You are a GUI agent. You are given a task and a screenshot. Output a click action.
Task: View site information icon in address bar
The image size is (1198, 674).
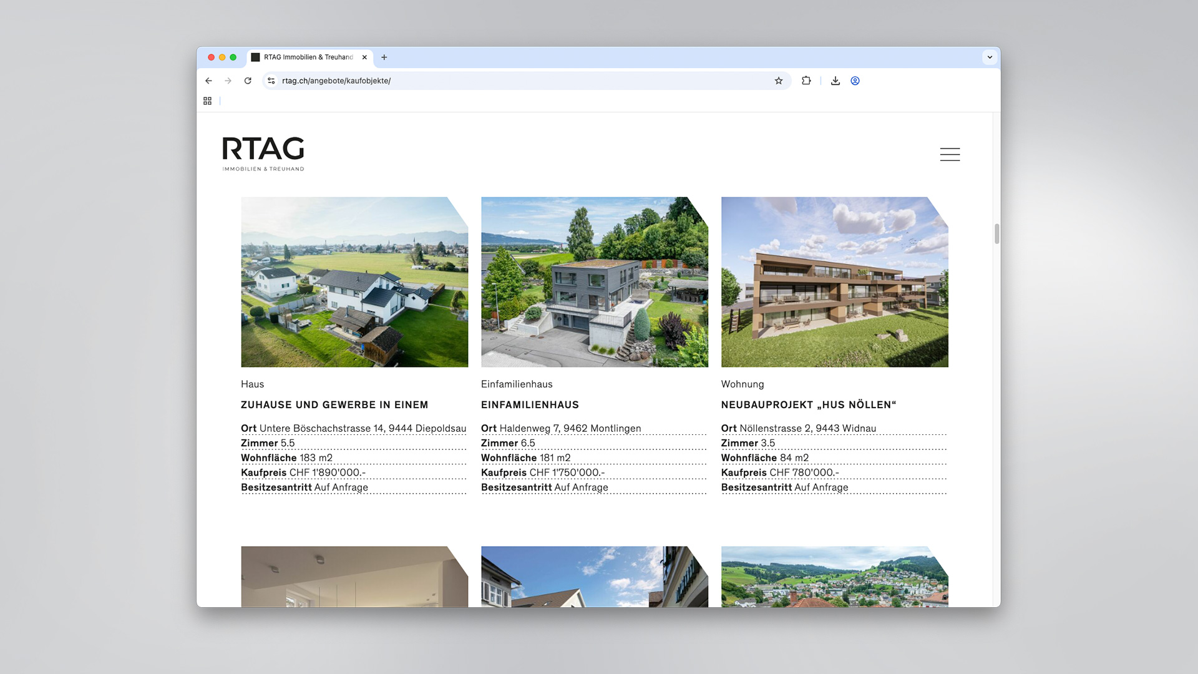point(271,81)
